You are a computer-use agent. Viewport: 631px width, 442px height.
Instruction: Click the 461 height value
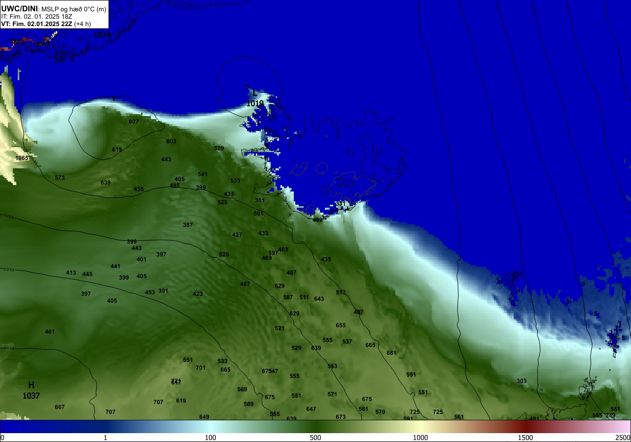(50, 332)
